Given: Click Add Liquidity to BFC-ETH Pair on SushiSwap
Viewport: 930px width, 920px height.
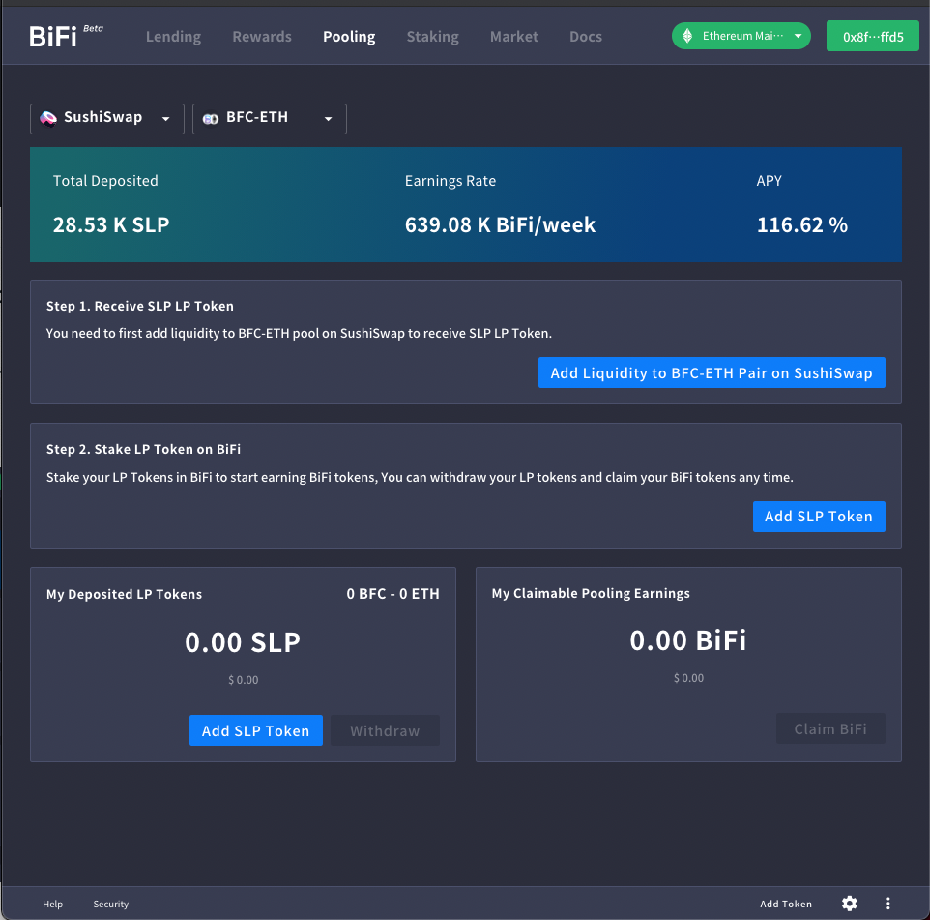Looking at the screenshot, I should click(x=712, y=372).
